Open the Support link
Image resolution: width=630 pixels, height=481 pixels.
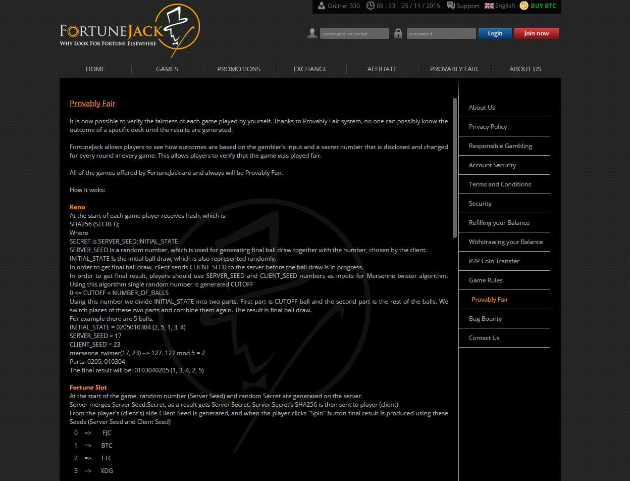point(468,6)
